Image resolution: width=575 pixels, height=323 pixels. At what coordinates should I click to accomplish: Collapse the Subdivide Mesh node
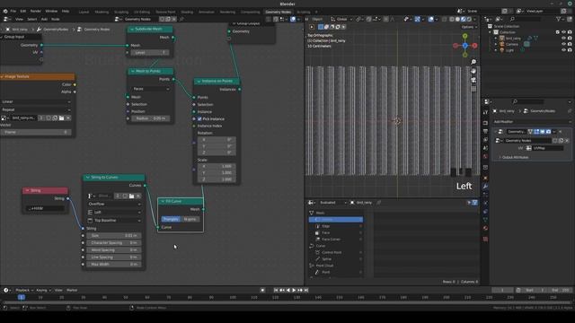pos(132,29)
